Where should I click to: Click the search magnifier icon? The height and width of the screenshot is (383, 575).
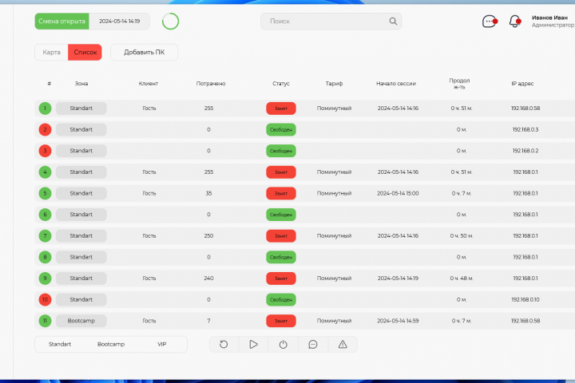[x=393, y=22]
